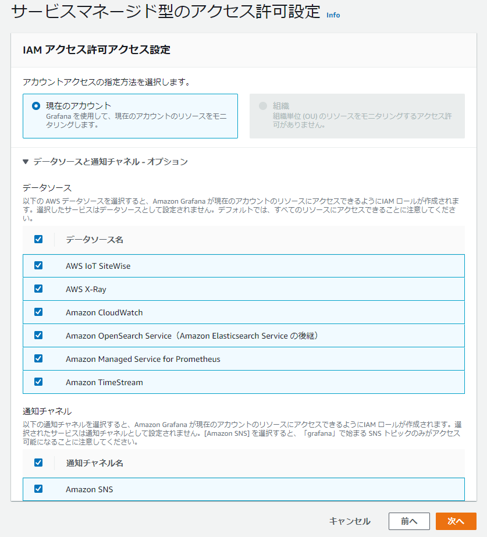Image resolution: width=487 pixels, height=537 pixels.
Task: Open the Info link beside page title
Action: [333, 15]
